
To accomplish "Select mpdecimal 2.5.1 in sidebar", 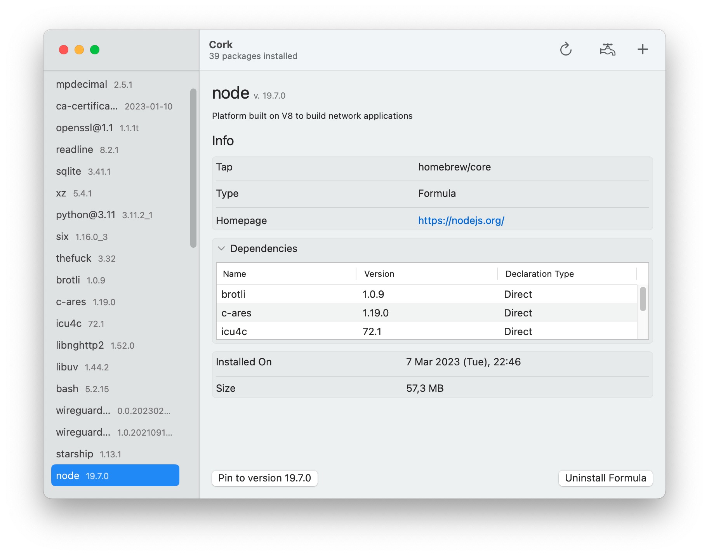I will 115,84.
